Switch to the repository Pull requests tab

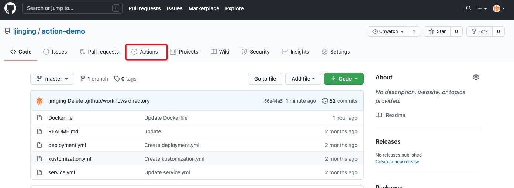point(99,52)
